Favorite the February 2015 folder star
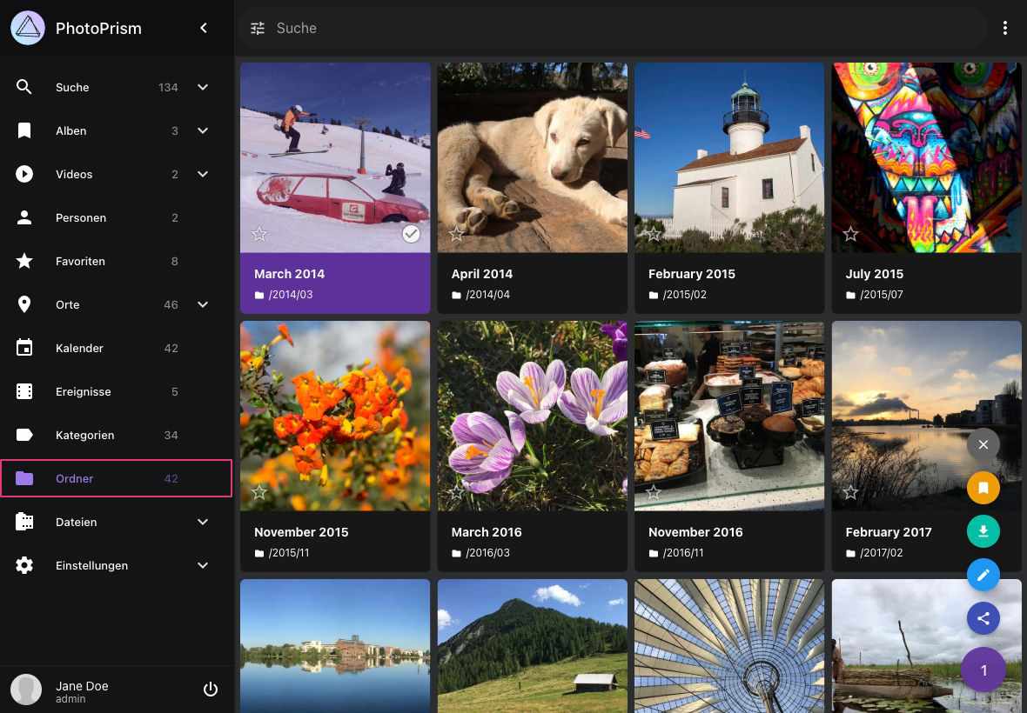Screen dimensions: 1027x713 (x=654, y=234)
